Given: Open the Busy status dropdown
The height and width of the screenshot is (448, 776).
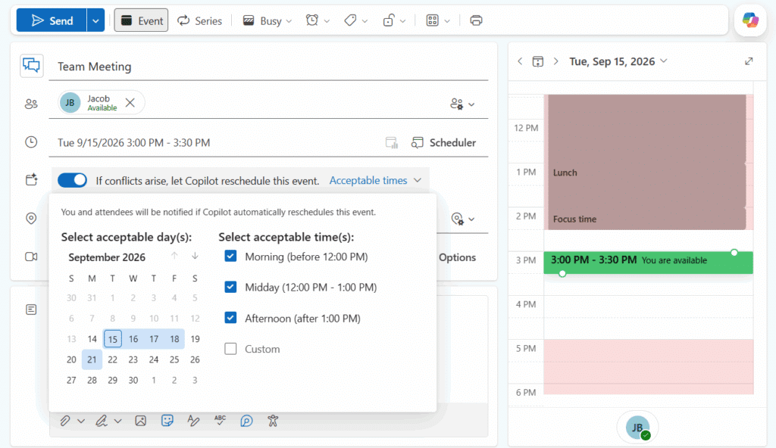Looking at the screenshot, I should tap(268, 20).
